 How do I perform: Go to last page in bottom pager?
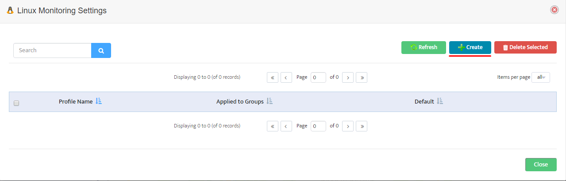(362, 126)
